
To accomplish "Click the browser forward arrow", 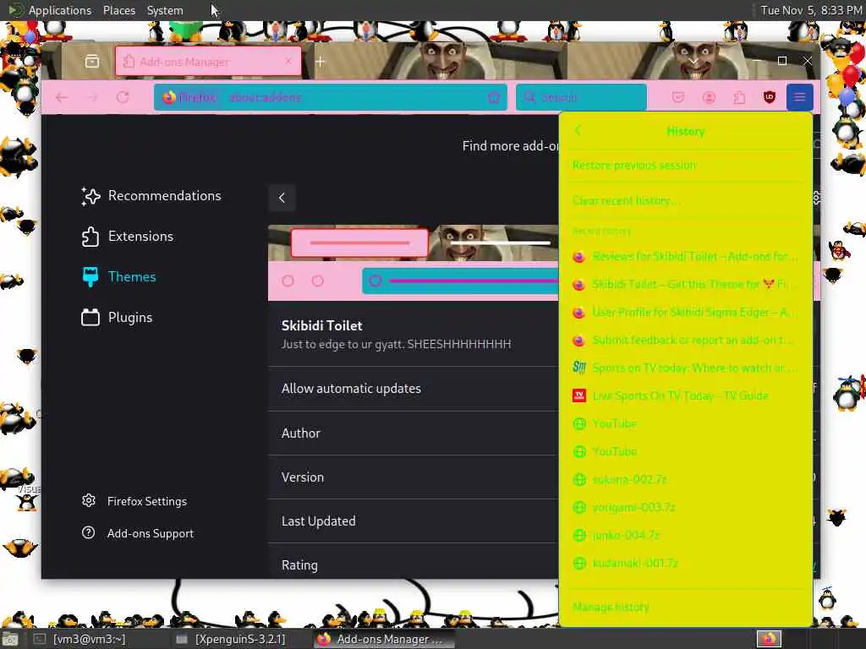I will 92,98.
